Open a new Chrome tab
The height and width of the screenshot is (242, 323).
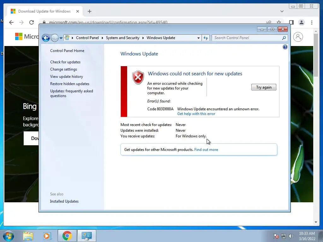(89, 11)
